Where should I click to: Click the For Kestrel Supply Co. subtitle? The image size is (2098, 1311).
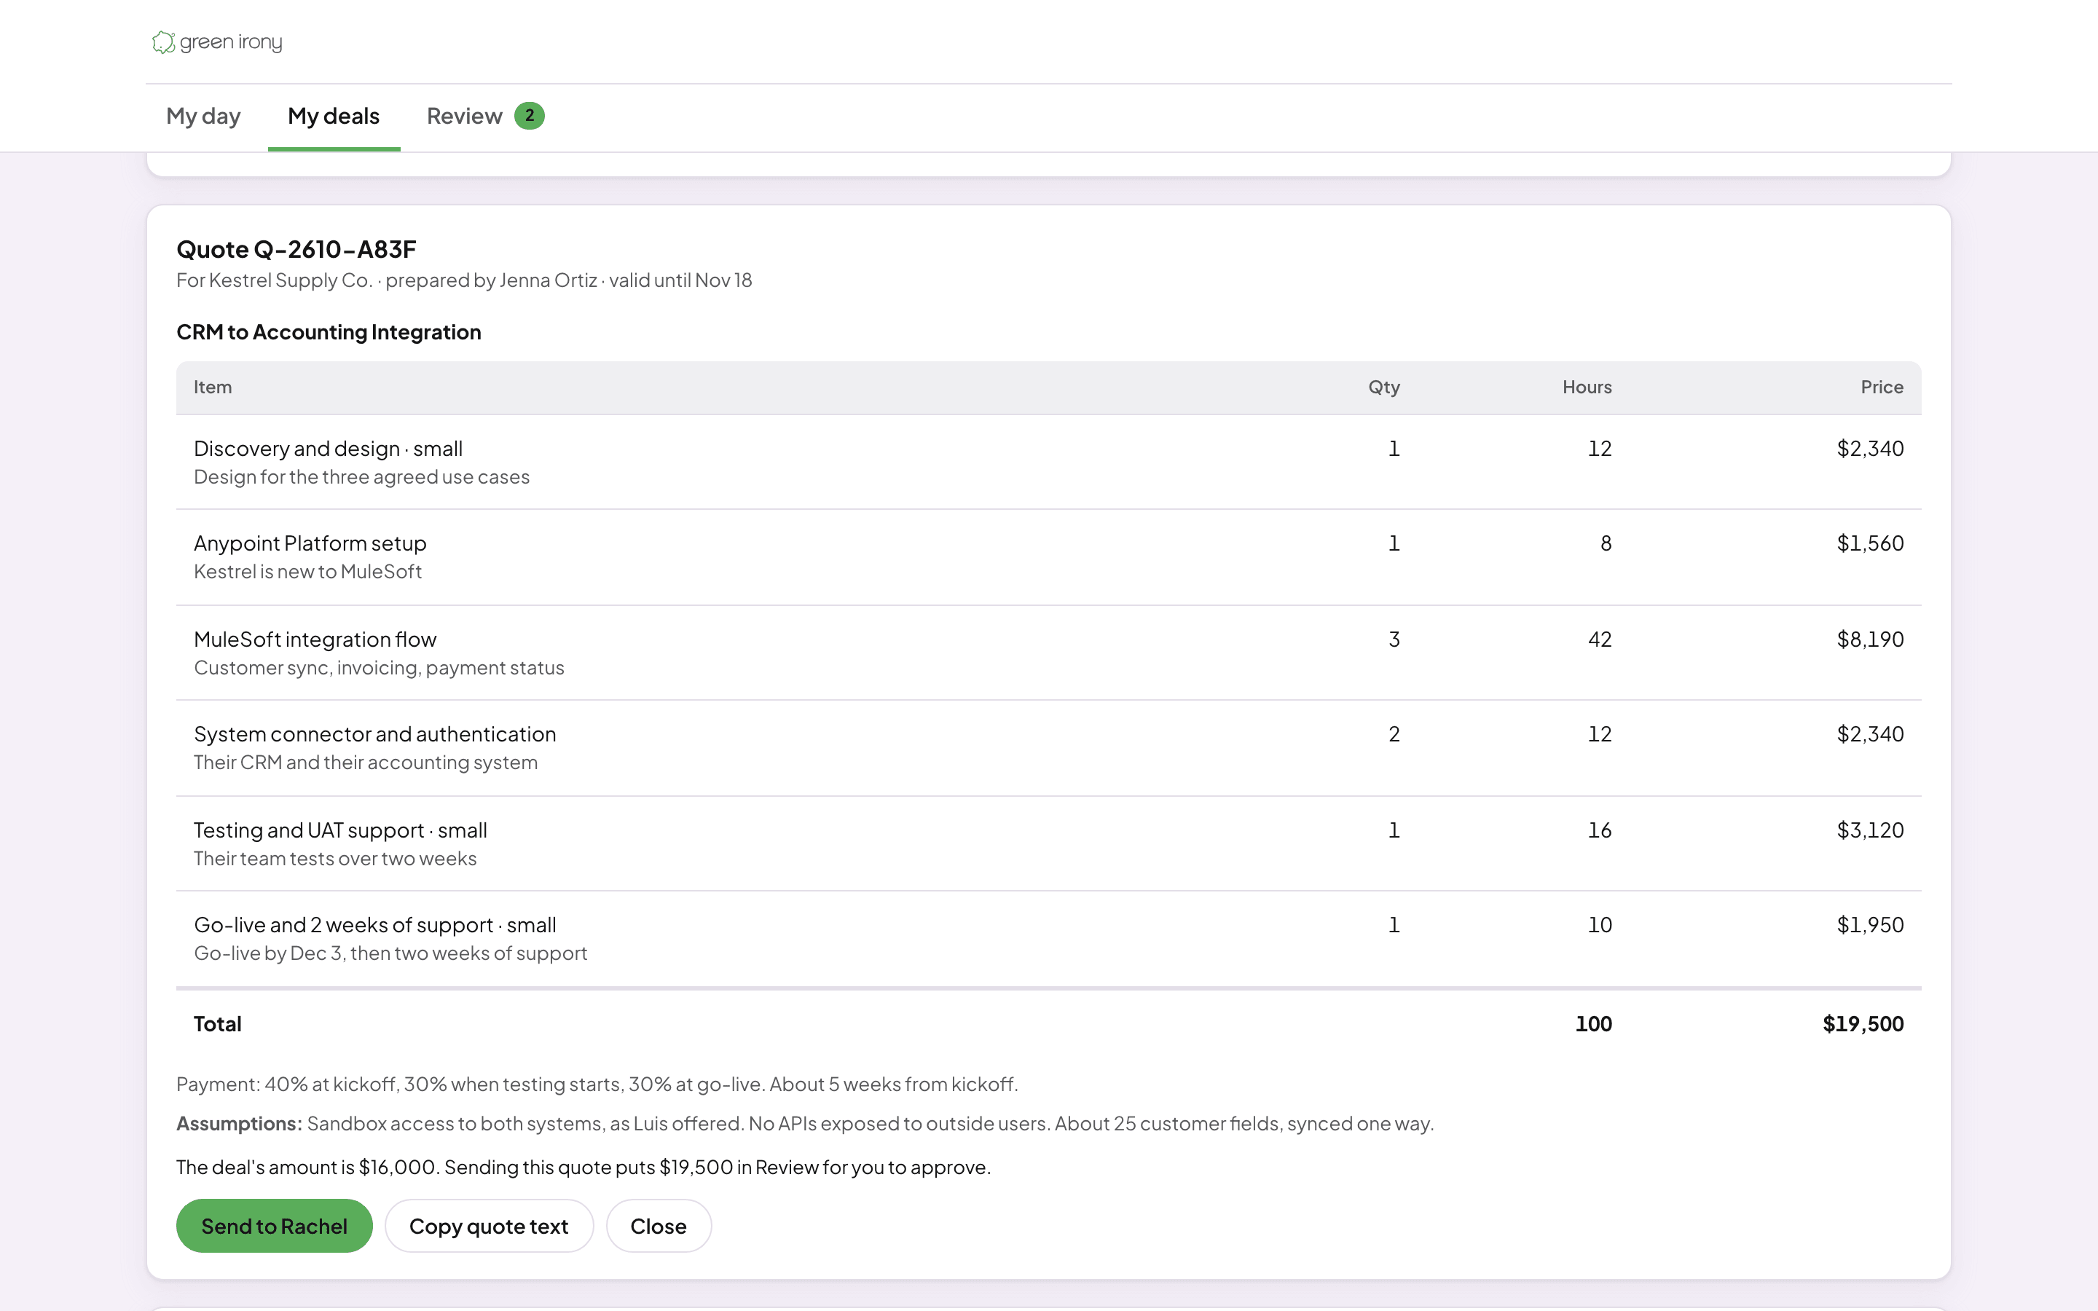[464, 280]
